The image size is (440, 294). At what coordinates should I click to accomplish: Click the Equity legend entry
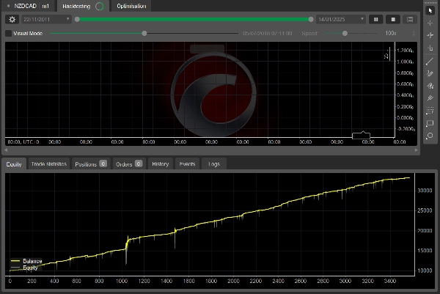pos(24,268)
